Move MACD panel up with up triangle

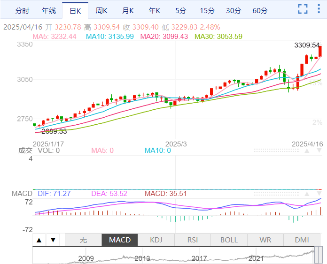click(x=307, y=194)
